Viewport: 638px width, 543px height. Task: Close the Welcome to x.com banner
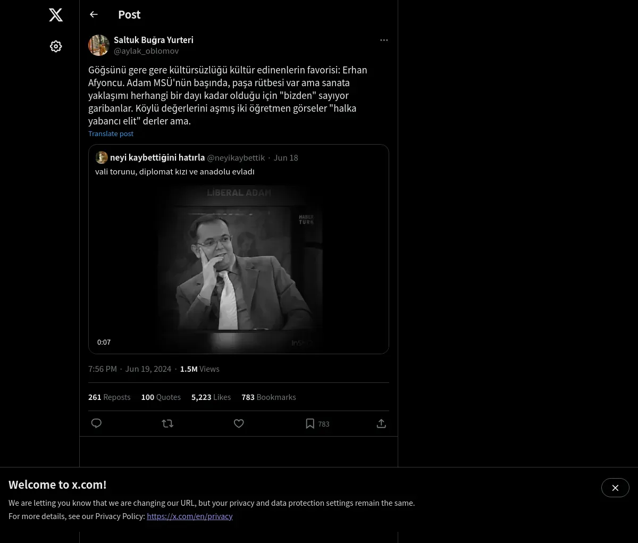615,488
